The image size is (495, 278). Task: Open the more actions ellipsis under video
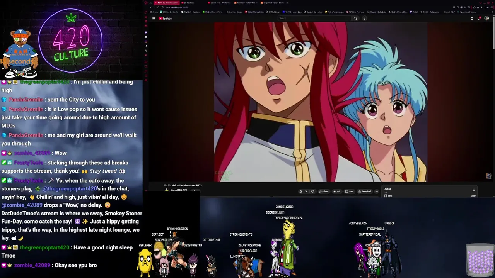point(376,191)
